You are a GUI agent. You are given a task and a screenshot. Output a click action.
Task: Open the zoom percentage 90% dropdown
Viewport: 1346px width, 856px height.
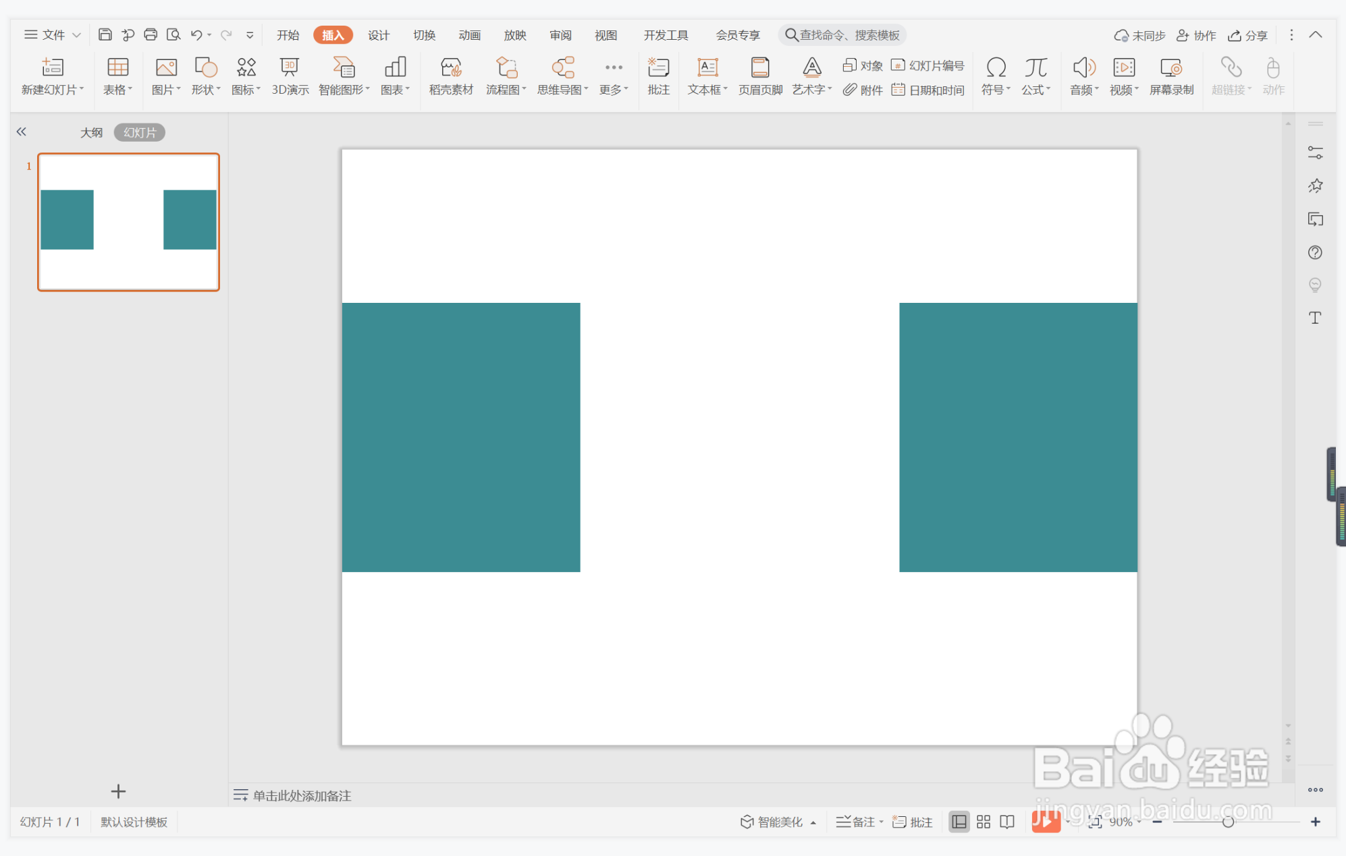1125,822
